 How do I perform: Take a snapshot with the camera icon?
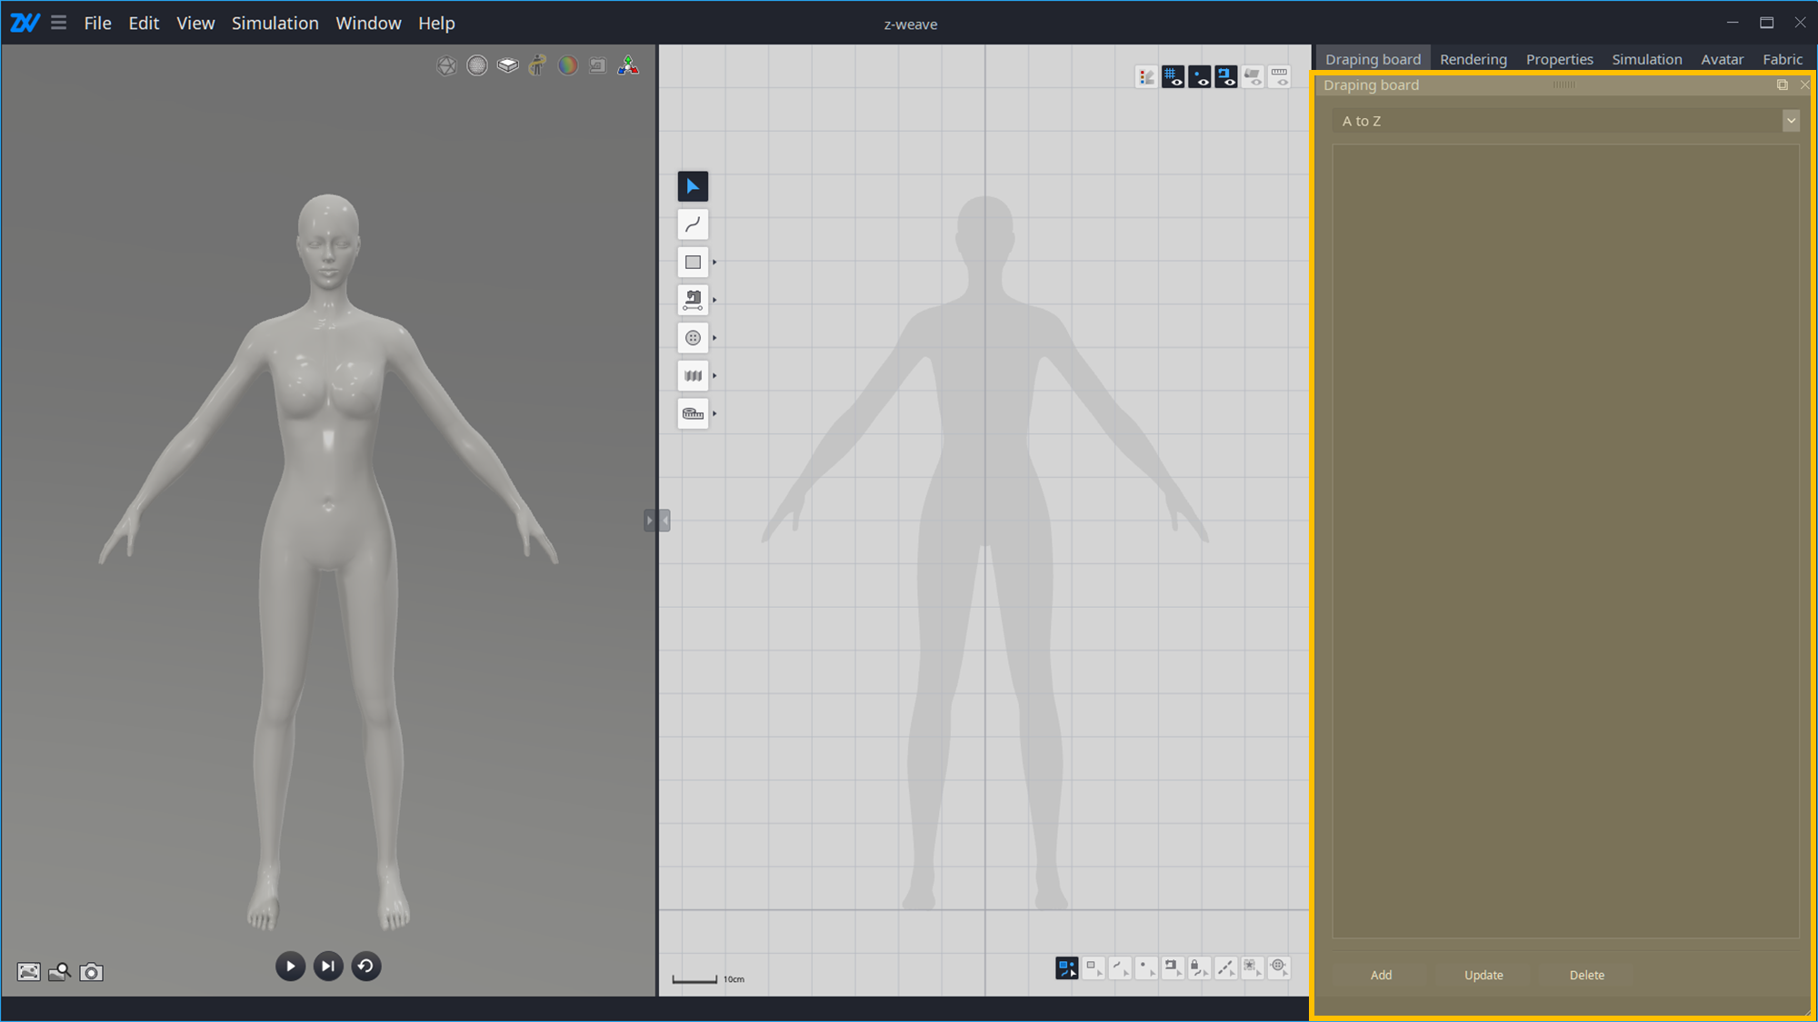91,972
